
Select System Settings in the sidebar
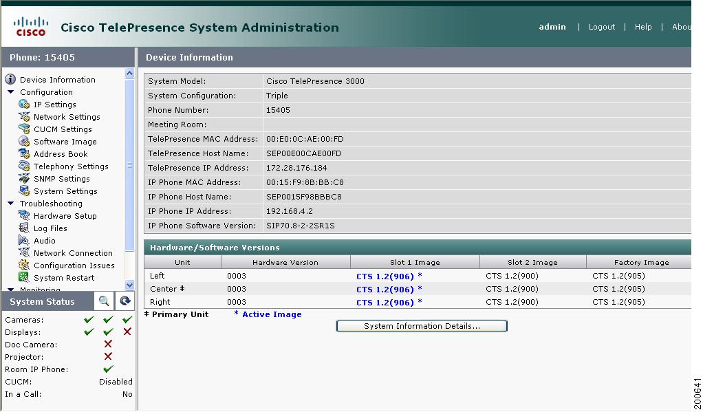coord(65,191)
